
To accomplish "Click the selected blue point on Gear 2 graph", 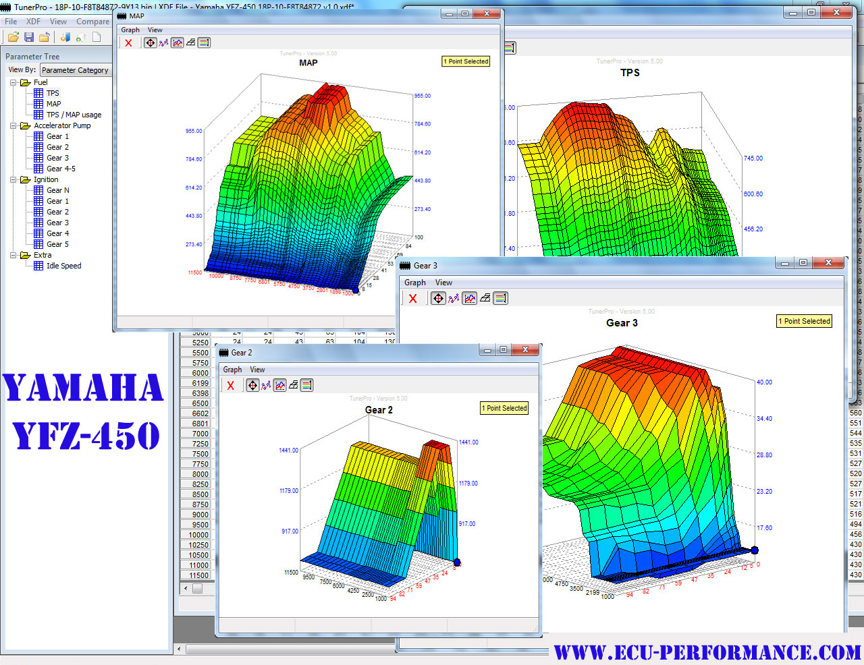I will coord(457,562).
